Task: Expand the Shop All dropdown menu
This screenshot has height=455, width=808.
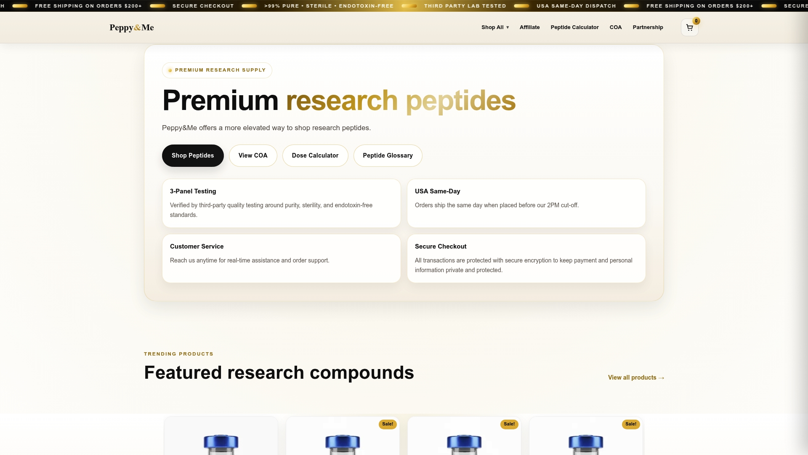Action: (495, 27)
